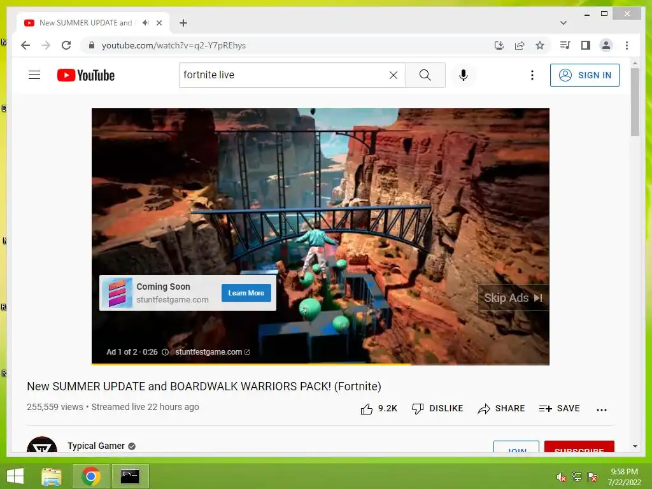Open the more actions ellipsis under the video
The height and width of the screenshot is (489, 652).
601,409
